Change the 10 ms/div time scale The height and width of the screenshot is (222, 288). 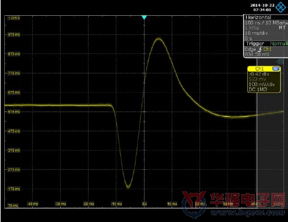[256, 33]
